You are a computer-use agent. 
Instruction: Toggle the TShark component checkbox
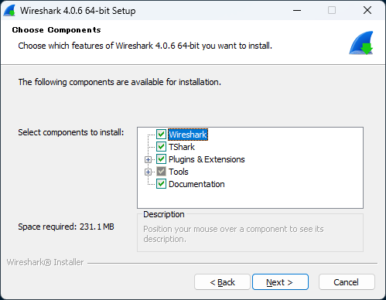click(x=161, y=147)
